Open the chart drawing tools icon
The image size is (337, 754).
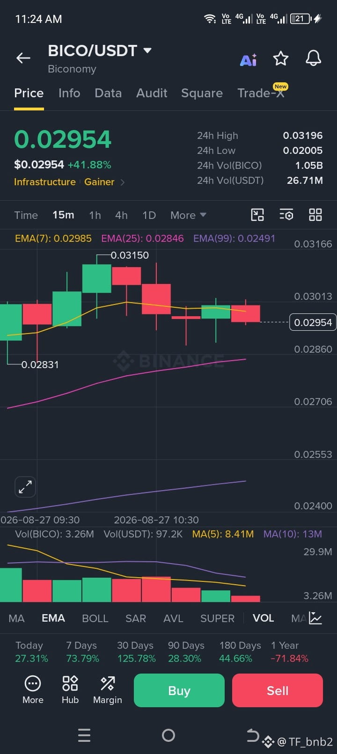pyautogui.click(x=257, y=215)
